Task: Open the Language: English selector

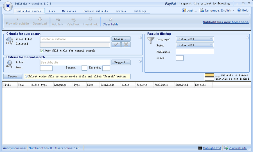Action: pyautogui.click(x=217, y=10)
